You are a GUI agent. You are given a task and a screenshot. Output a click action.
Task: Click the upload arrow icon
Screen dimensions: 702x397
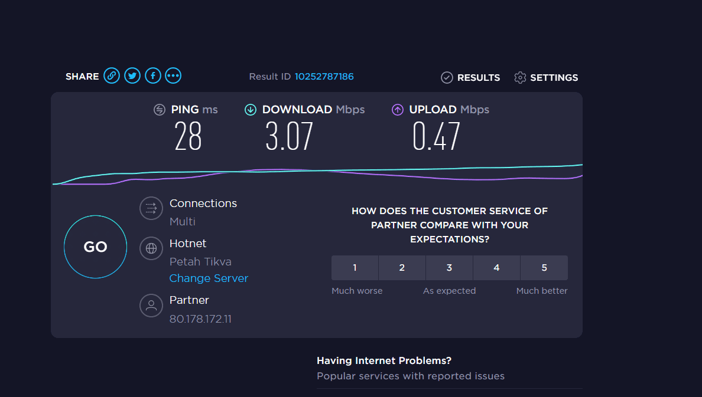click(398, 110)
